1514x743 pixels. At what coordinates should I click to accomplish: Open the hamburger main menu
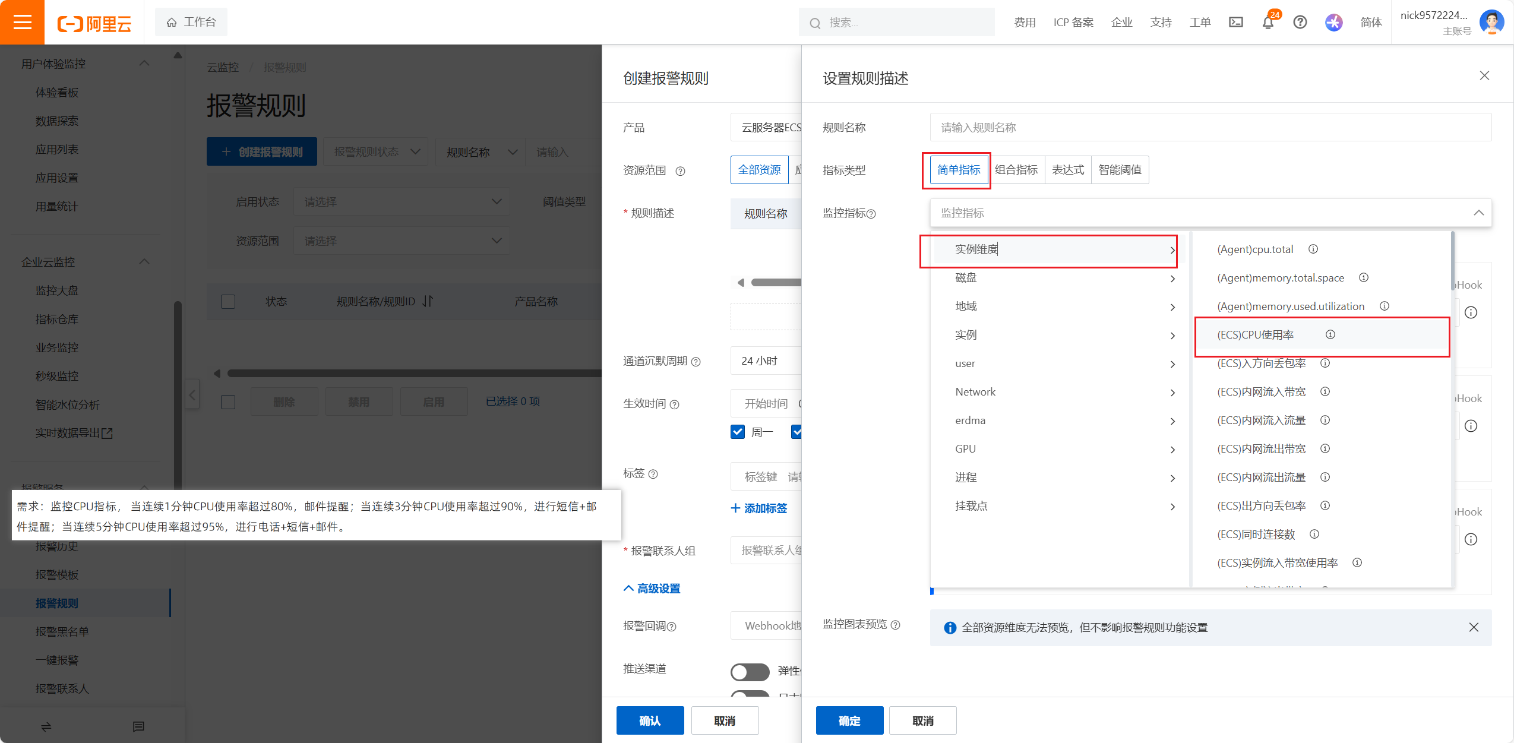pos(22,23)
